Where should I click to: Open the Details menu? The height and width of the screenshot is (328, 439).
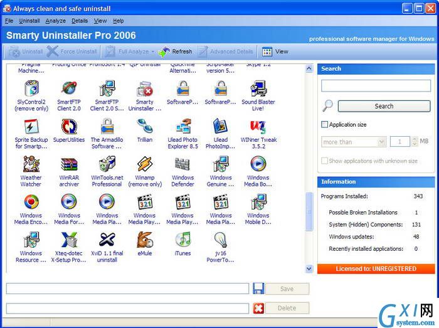(80, 21)
